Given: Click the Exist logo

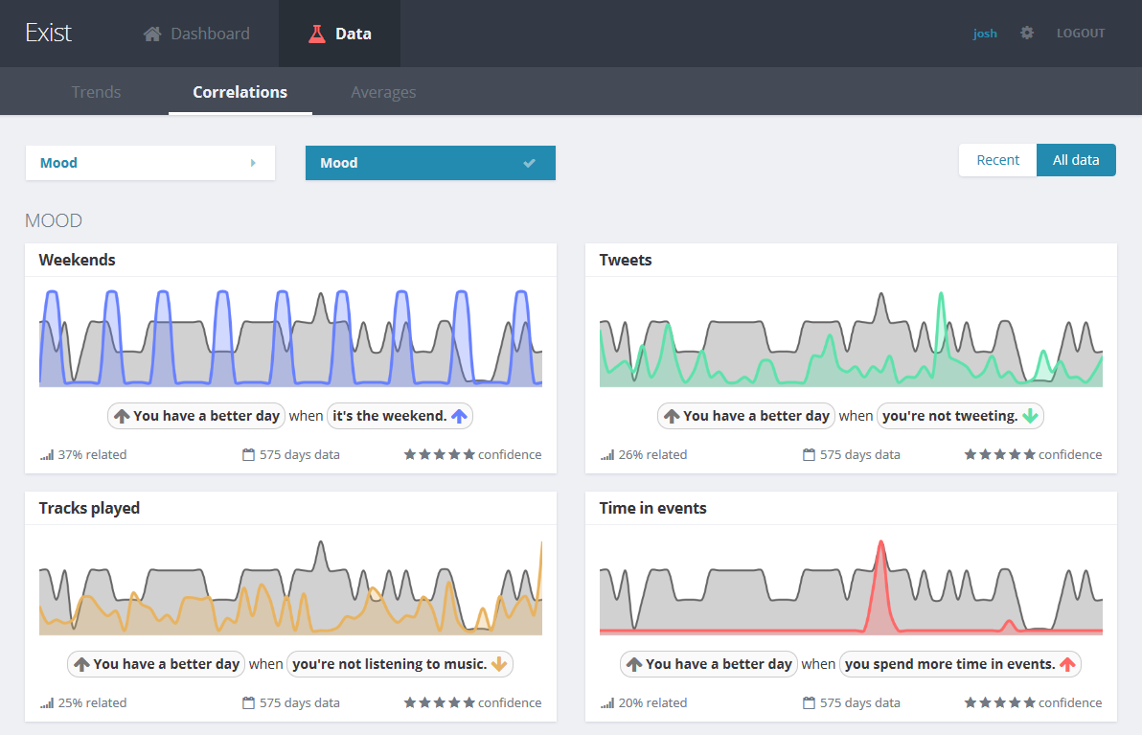Looking at the screenshot, I should pos(48,34).
